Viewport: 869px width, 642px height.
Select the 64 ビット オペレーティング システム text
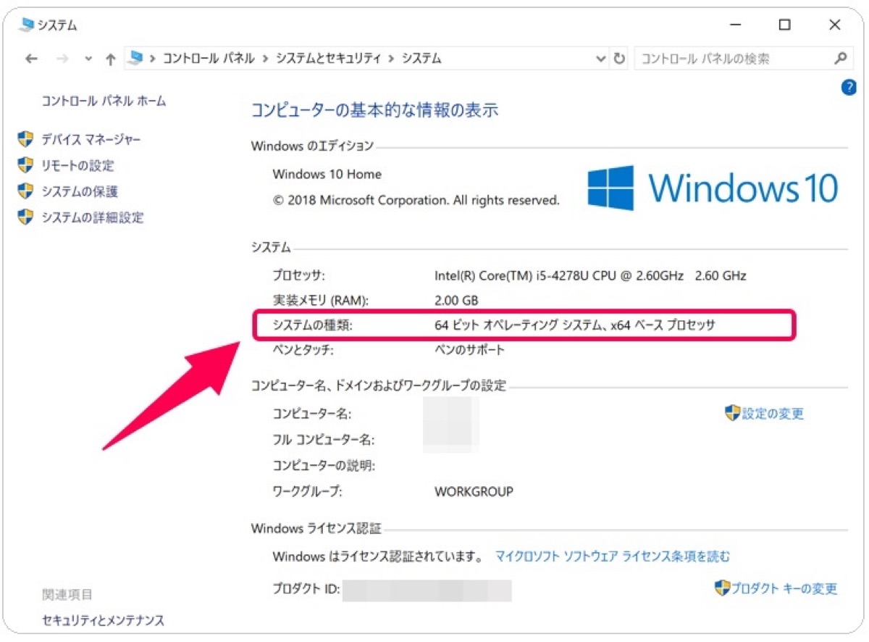(x=575, y=325)
